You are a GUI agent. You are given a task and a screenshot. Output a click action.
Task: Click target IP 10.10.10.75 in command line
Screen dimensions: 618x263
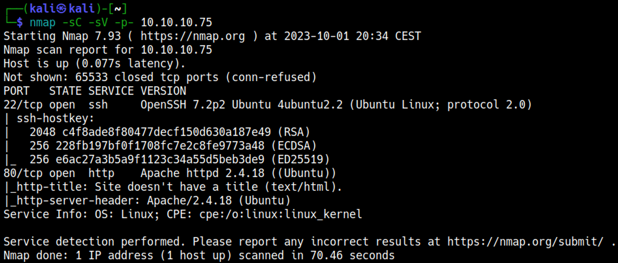pos(176,22)
